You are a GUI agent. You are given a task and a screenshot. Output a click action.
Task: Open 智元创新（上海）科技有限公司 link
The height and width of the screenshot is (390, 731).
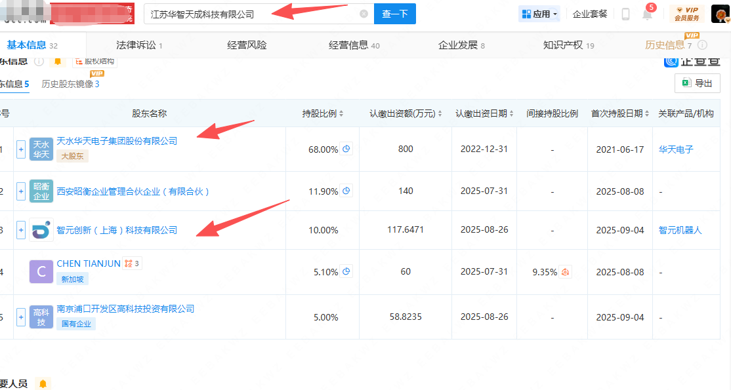117,229
